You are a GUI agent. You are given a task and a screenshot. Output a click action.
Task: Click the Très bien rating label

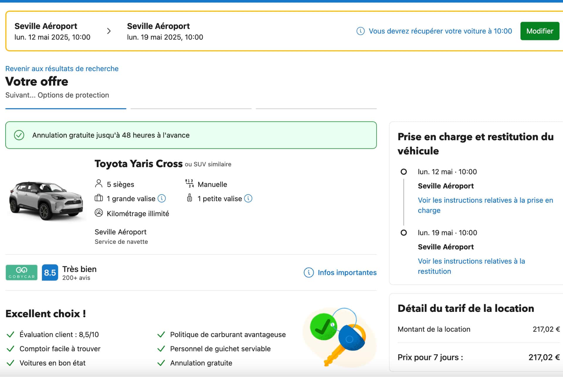pos(79,269)
